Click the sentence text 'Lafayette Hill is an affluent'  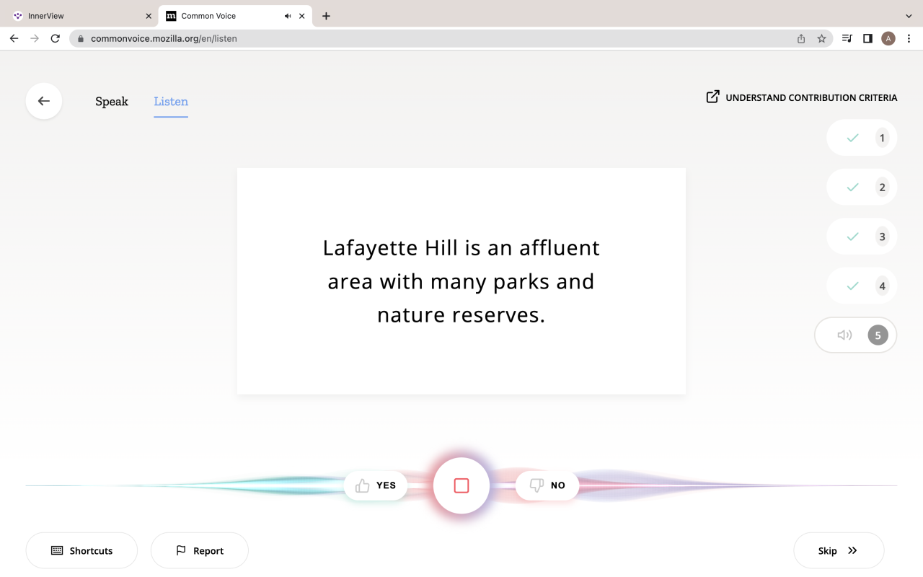461,247
